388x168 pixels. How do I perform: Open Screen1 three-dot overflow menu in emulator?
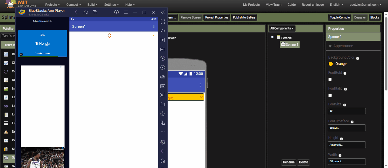pos(154,26)
